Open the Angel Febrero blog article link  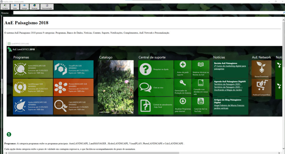230,106
